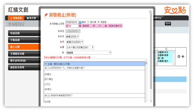194x111 pixels.
Task: Switch to the 老師命題 tab
Action: pyautogui.click(x=15, y=18)
